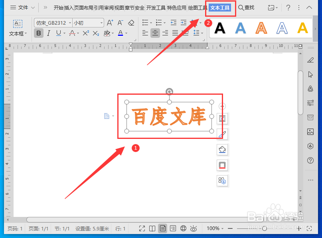Click the 文本框 insert button
Screen dimensions: 322x238
click(18, 28)
